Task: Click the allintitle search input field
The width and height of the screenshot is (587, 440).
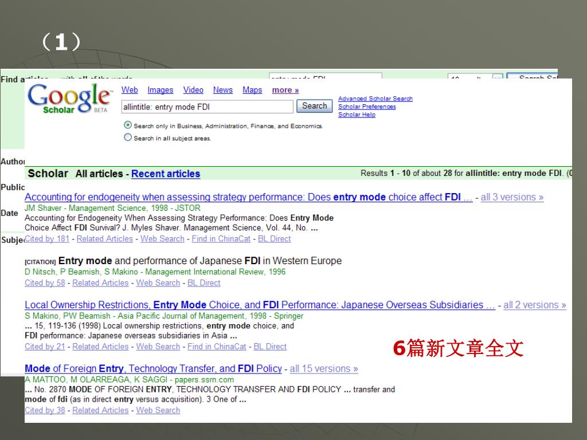Action: [208, 107]
